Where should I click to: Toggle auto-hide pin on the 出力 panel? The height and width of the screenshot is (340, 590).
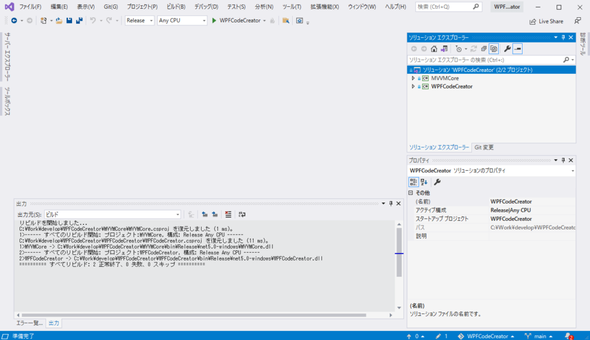point(391,204)
